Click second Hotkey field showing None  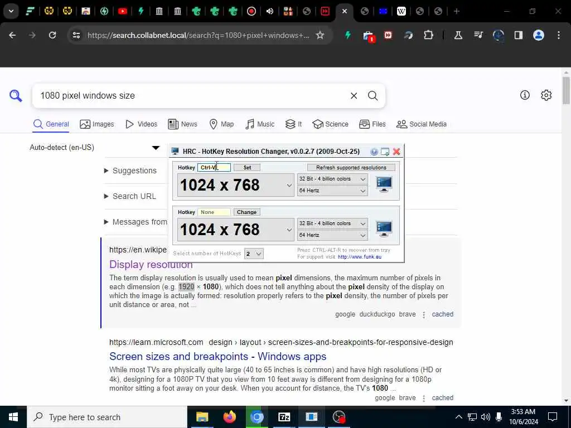click(x=214, y=212)
